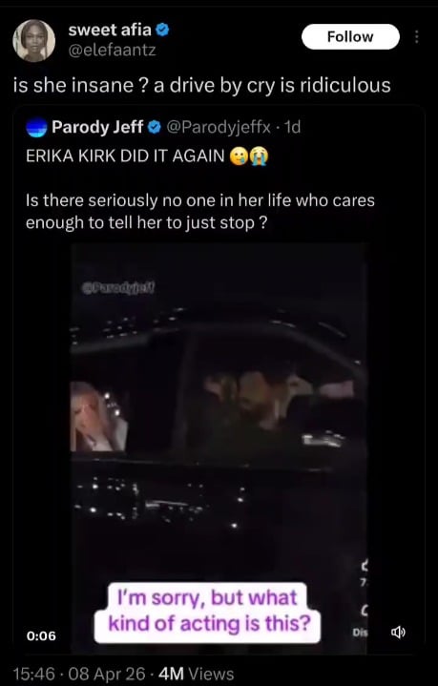Click sweet afia's blue verified badge
The height and width of the screenshot is (686, 438).
[163, 31]
